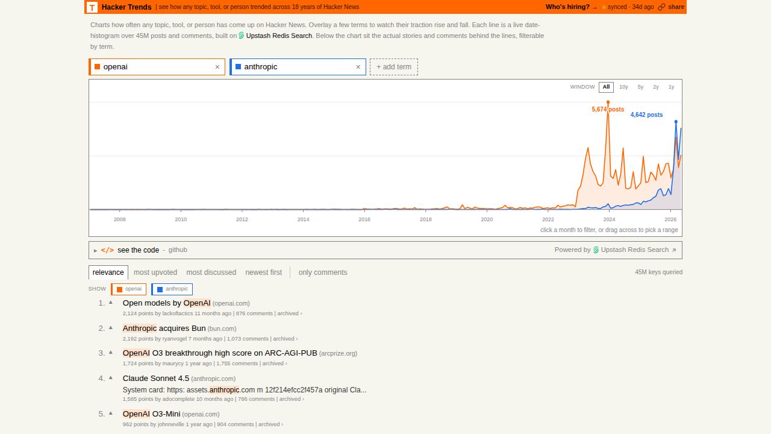Toggle the 'only comments' filter

pos(323,272)
